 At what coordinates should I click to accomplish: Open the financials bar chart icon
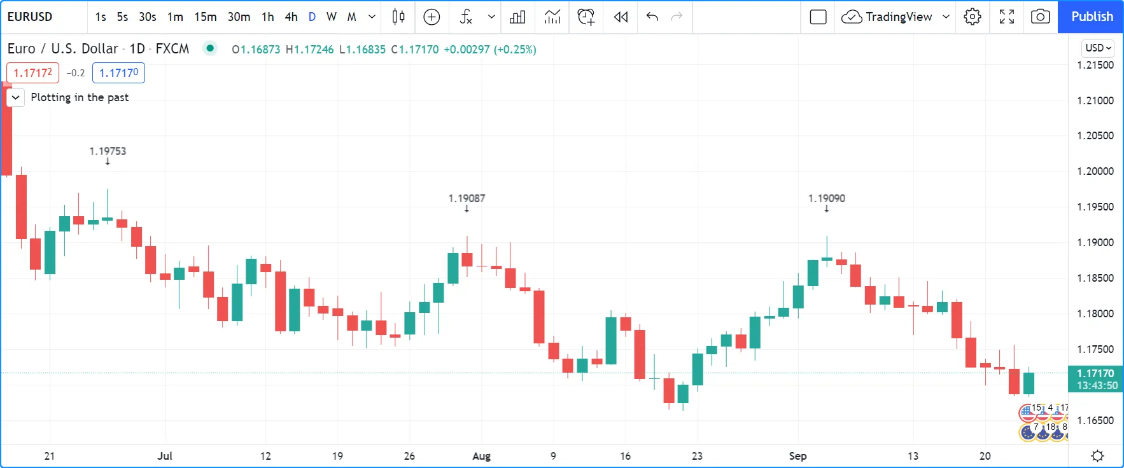click(x=517, y=17)
